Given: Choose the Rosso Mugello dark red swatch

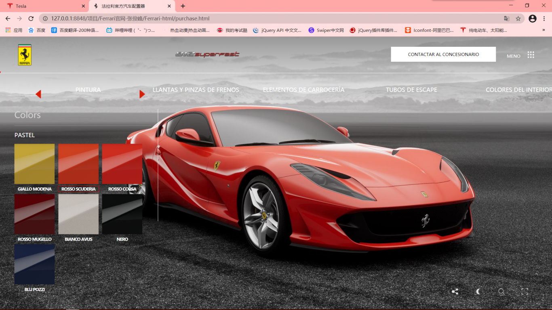Looking at the screenshot, I should coord(34,214).
